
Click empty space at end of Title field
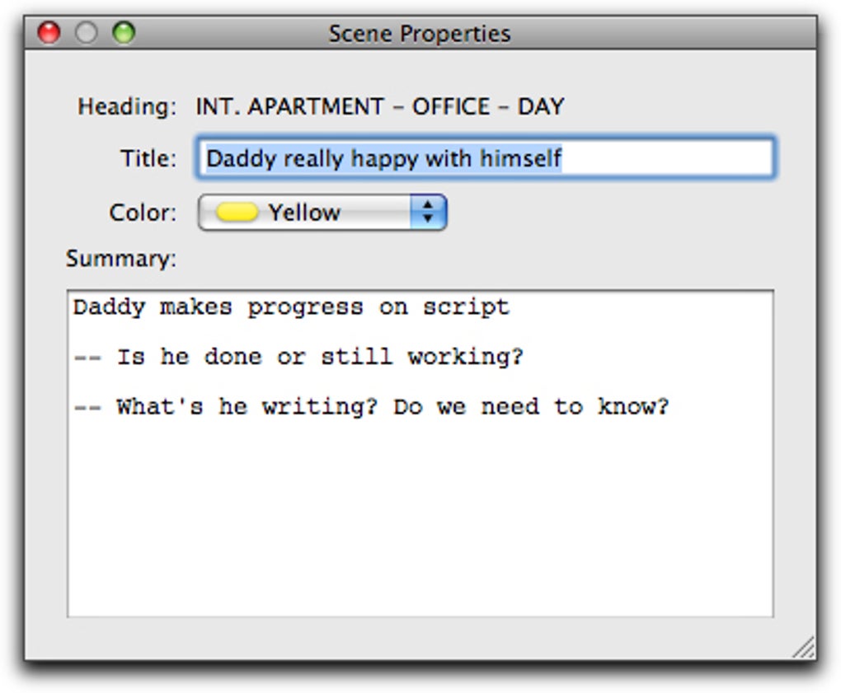[x=668, y=158]
